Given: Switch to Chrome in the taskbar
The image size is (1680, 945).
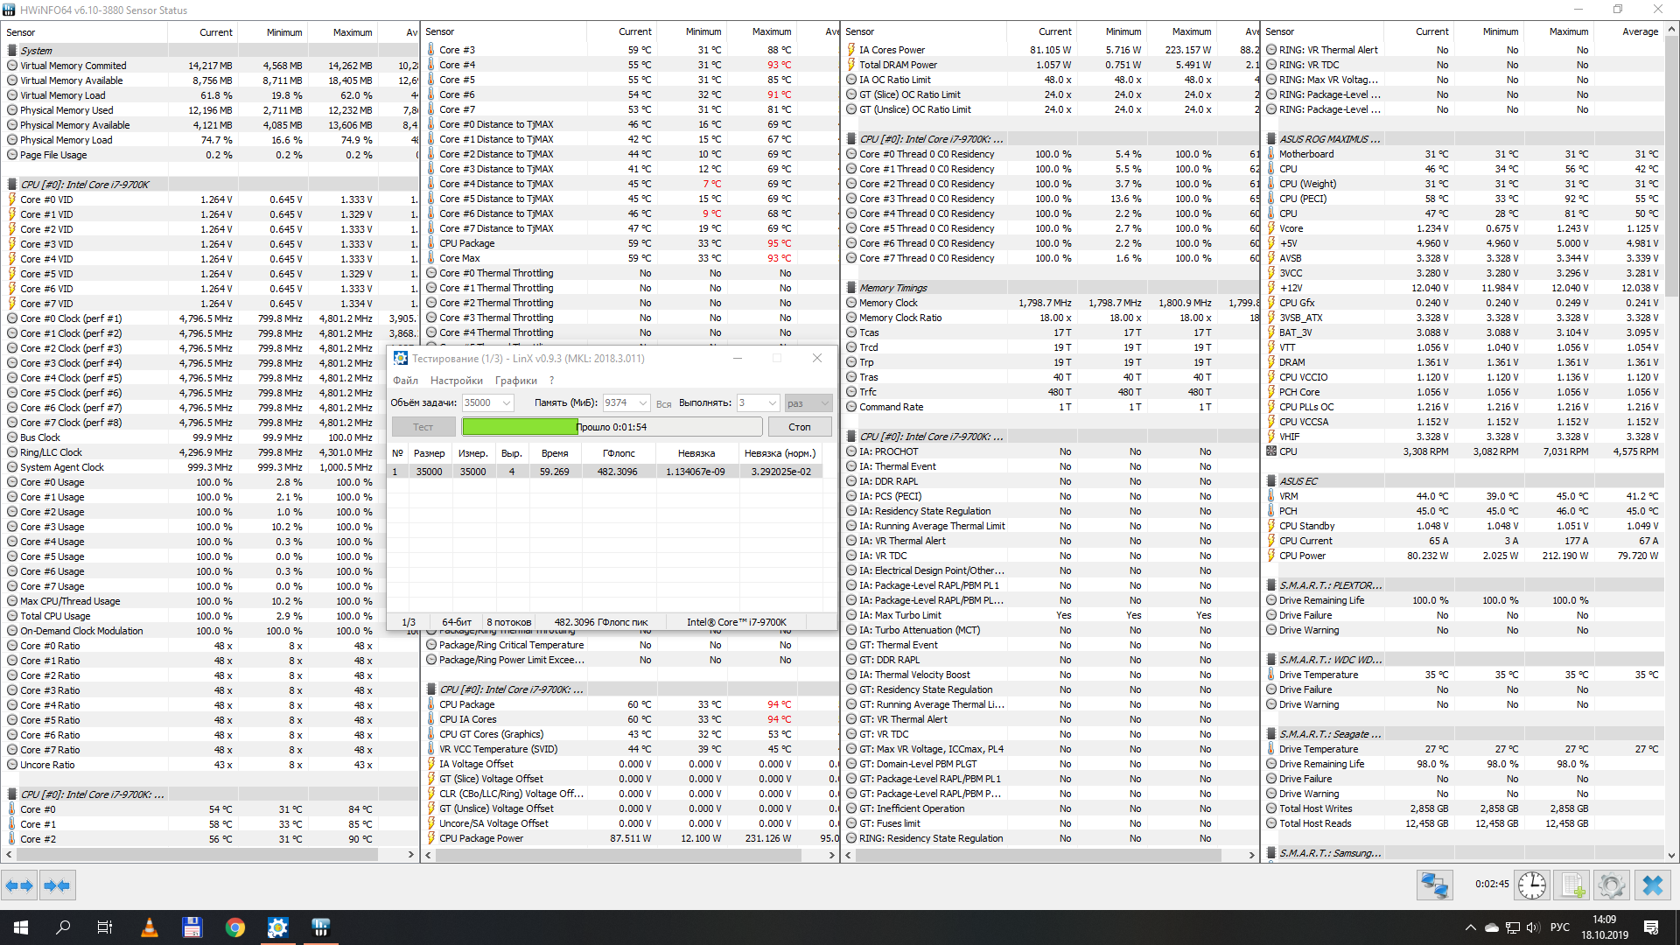Looking at the screenshot, I should point(234,927).
